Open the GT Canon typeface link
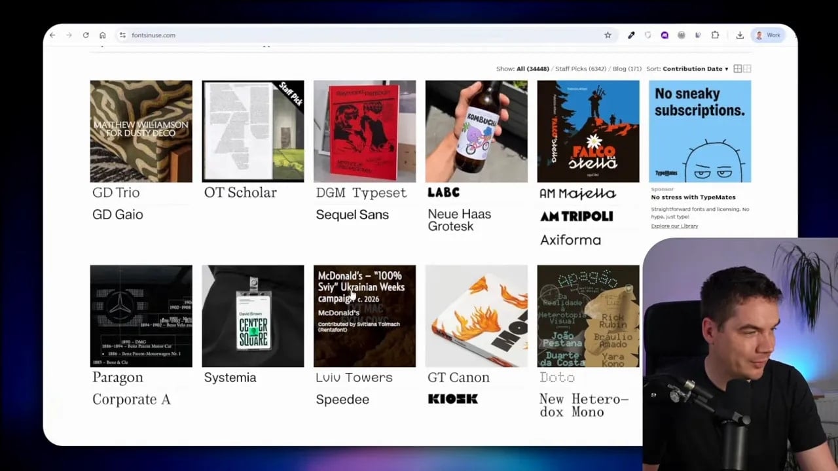 click(458, 377)
